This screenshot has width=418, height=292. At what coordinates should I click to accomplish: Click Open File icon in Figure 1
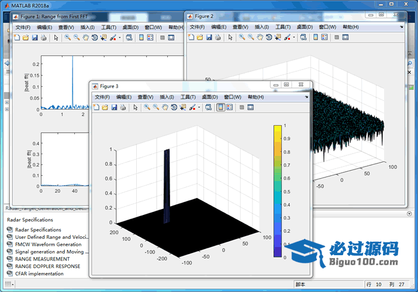(26, 37)
